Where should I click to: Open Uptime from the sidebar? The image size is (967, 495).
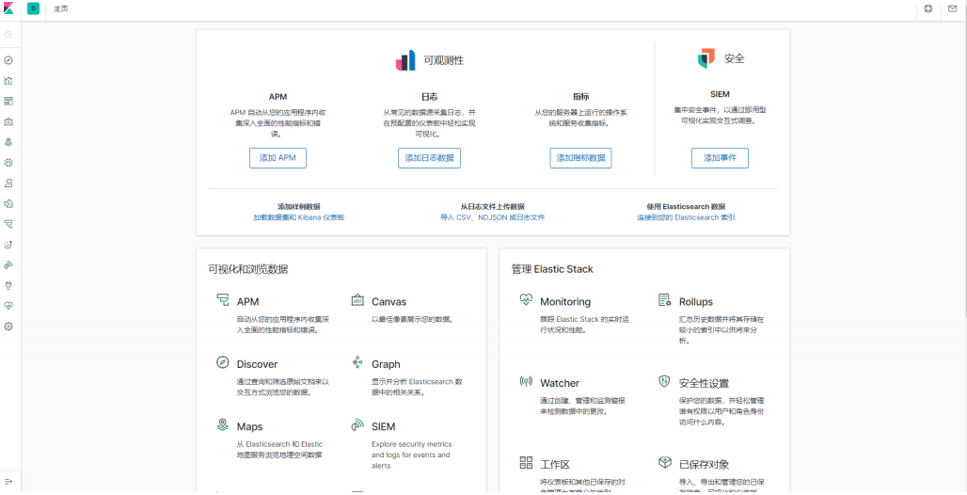tap(8, 245)
